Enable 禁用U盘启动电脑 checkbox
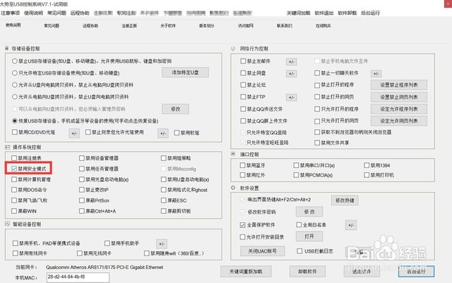 164,179
